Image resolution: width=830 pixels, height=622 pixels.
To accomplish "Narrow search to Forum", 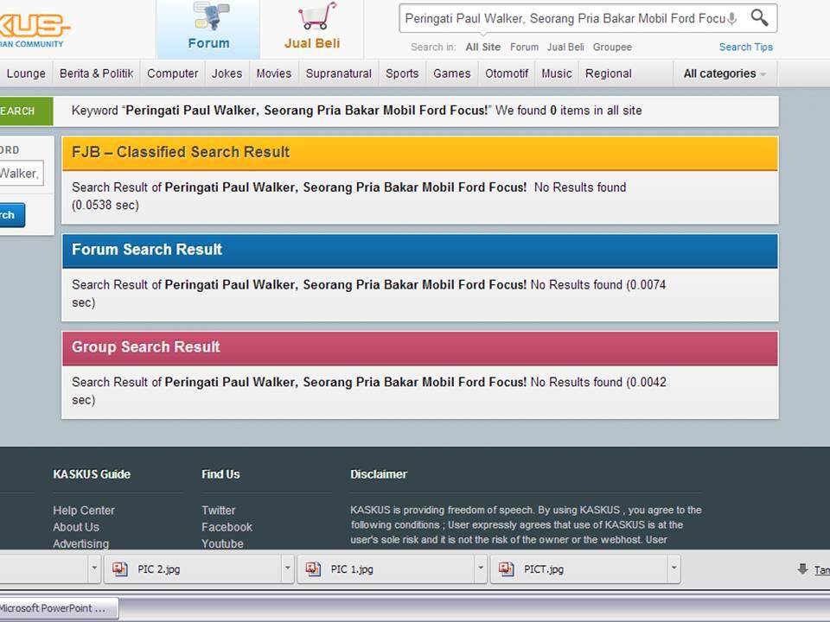I will click(x=524, y=47).
